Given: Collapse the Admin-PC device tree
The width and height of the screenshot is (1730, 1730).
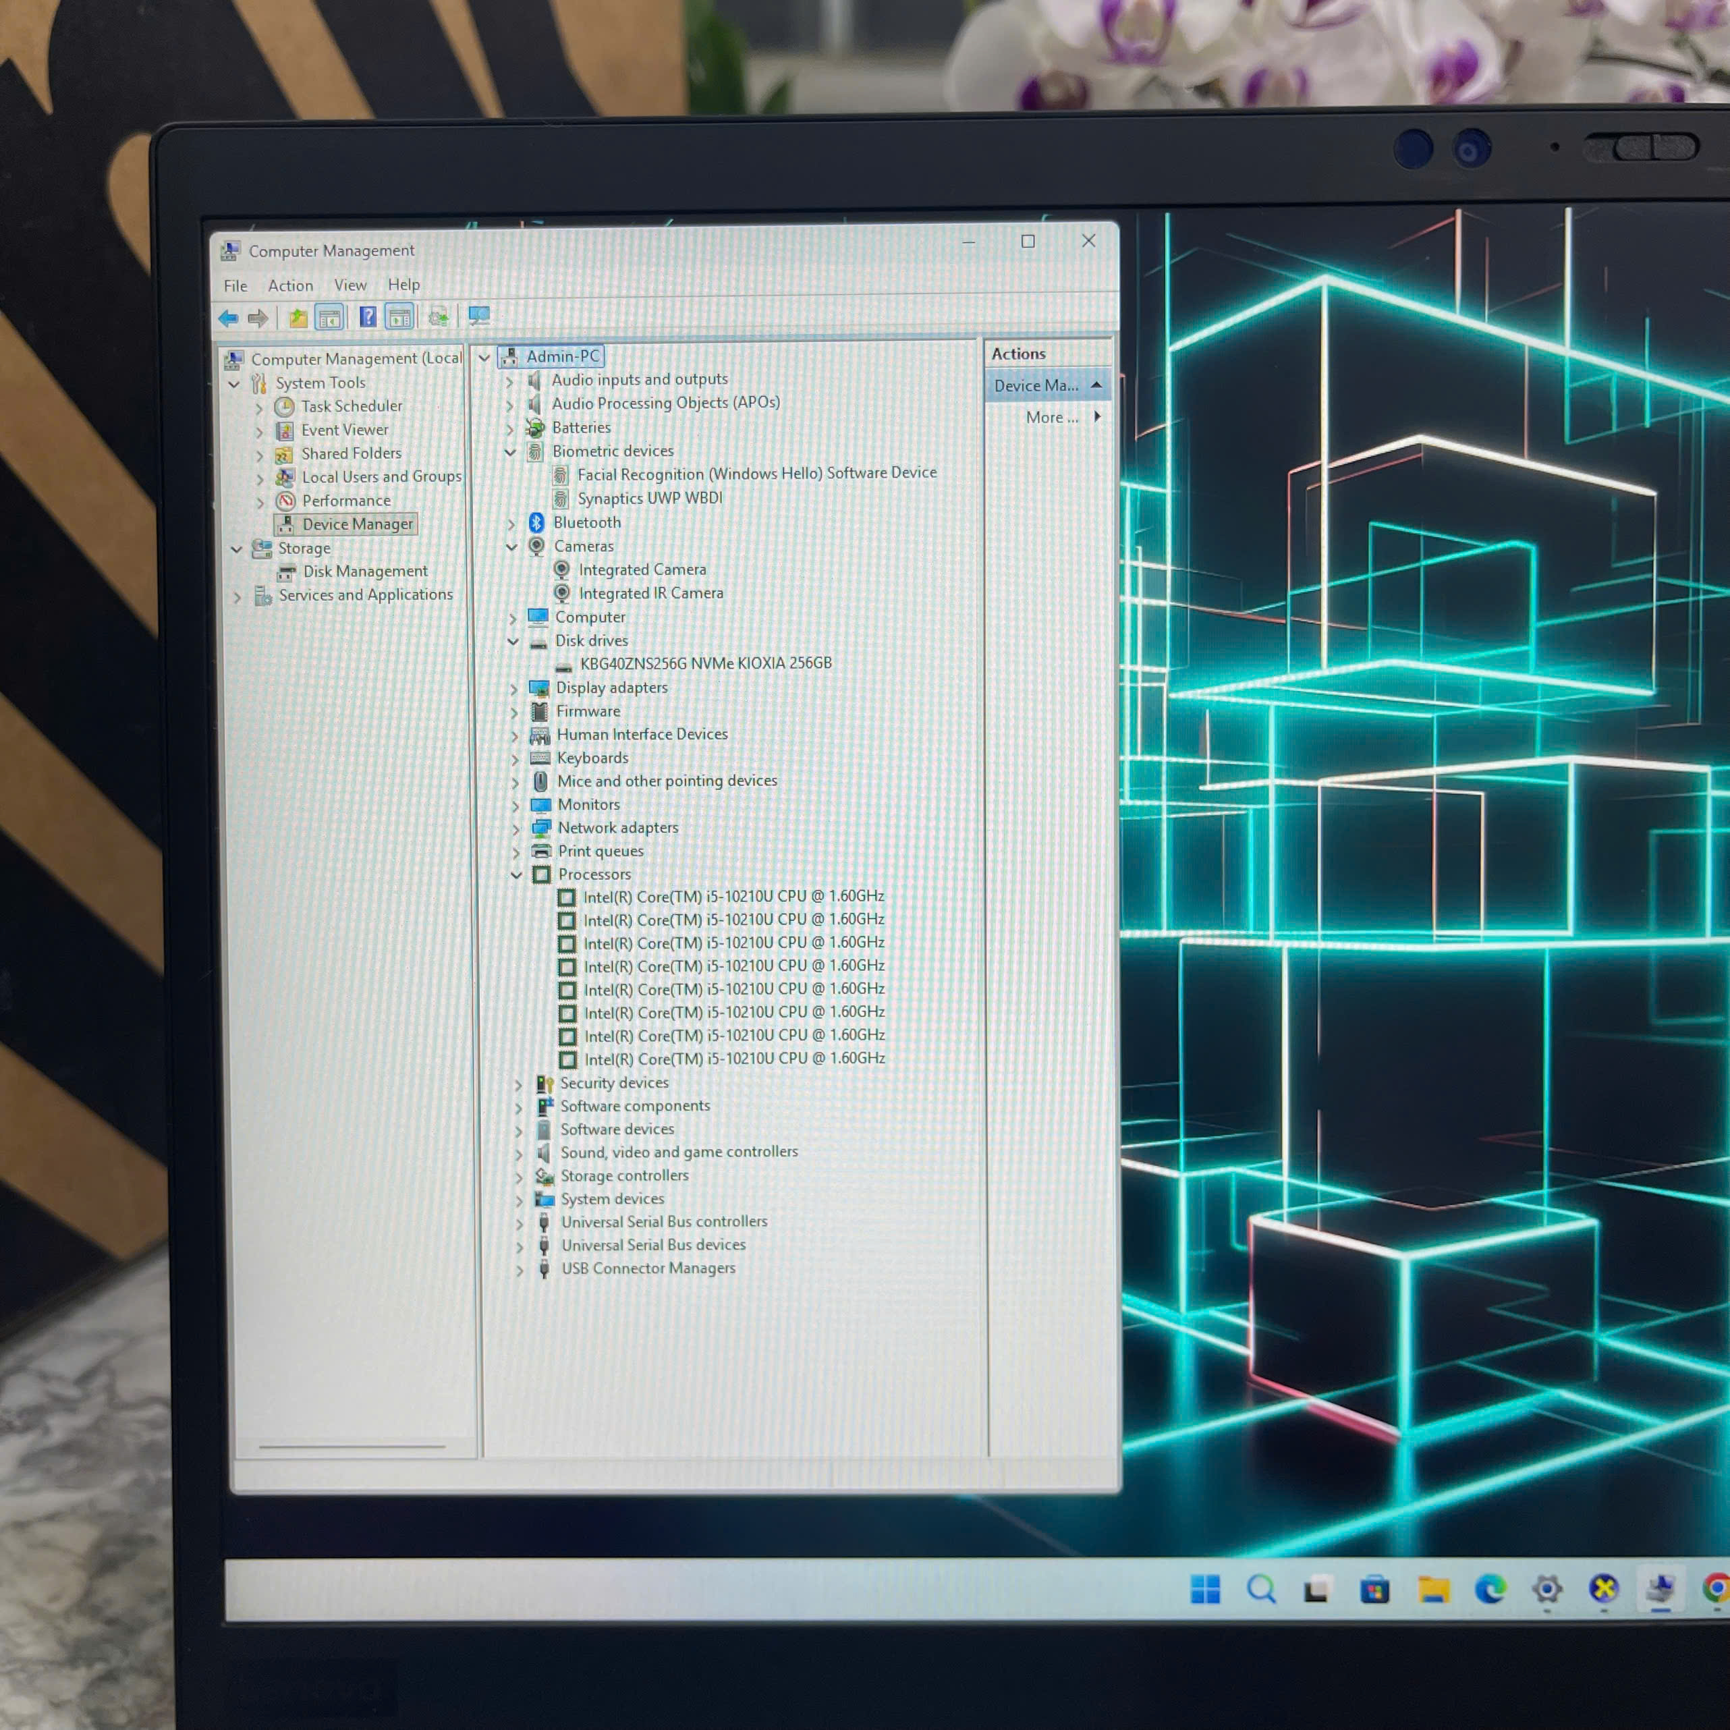Looking at the screenshot, I should pos(484,358).
